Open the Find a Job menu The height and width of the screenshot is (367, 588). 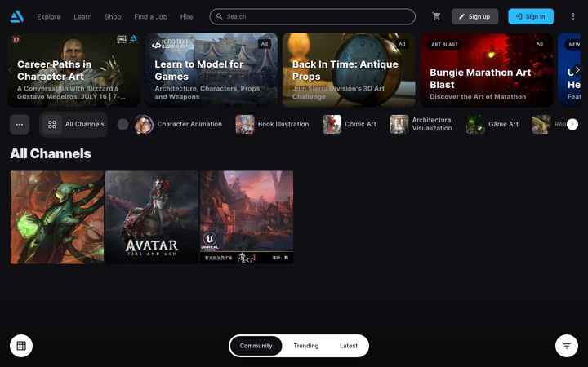pyautogui.click(x=151, y=17)
